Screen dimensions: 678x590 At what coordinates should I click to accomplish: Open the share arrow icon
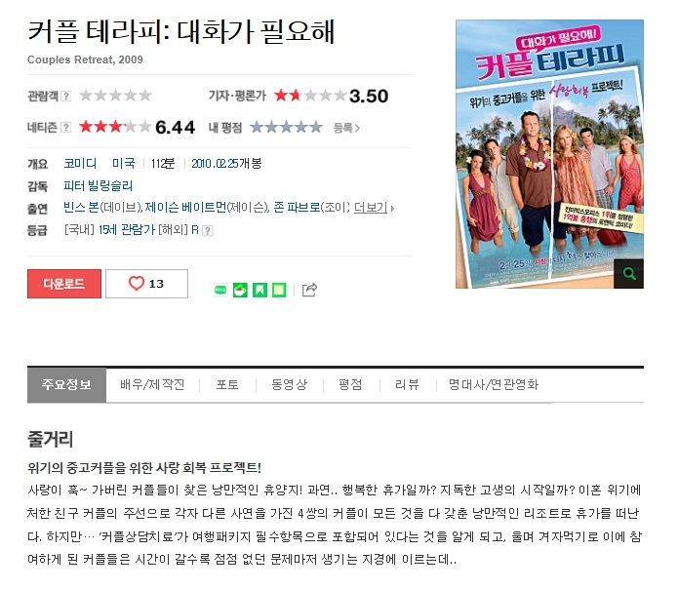click(x=309, y=290)
